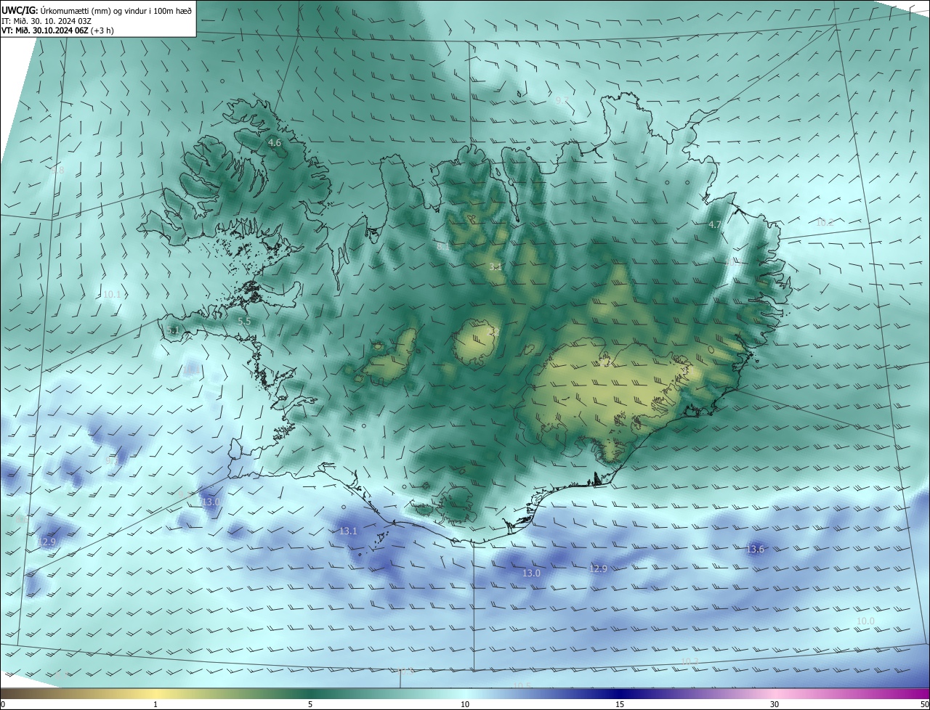Select the colorbar tick label 50
The width and height of the screenshot is (930, 710).
pyautogui.click(x=924, y=704)
